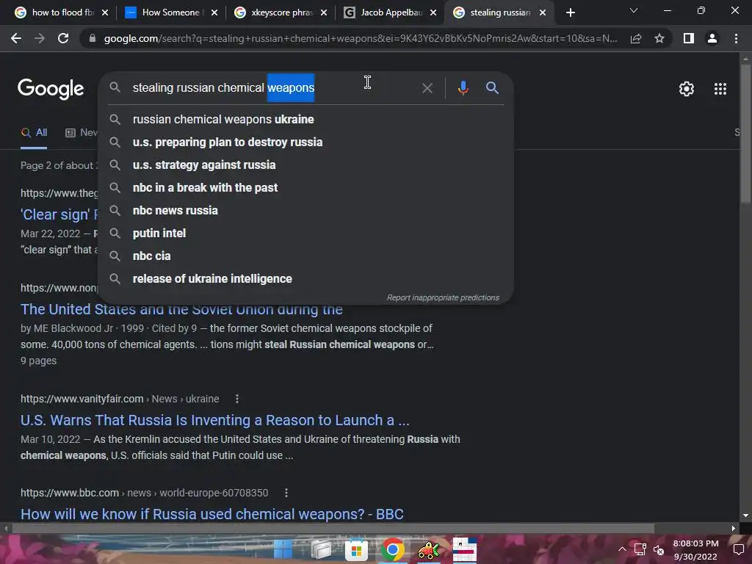Open options for bbc.com result
Image resolution: width=752 pixels, height=564 pixels.
(286, 493)
